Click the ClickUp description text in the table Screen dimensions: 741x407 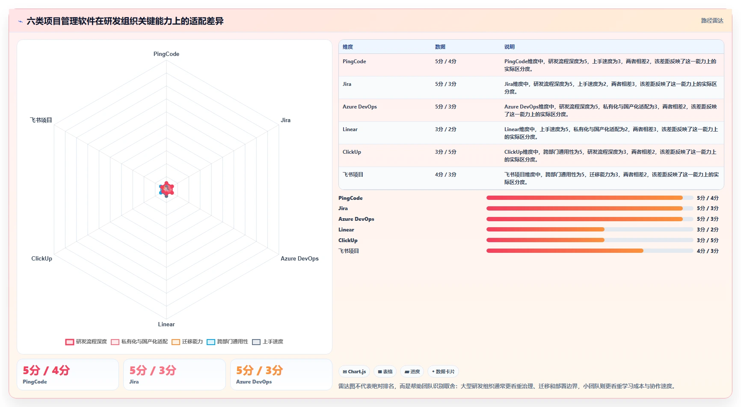pos(611,156)
